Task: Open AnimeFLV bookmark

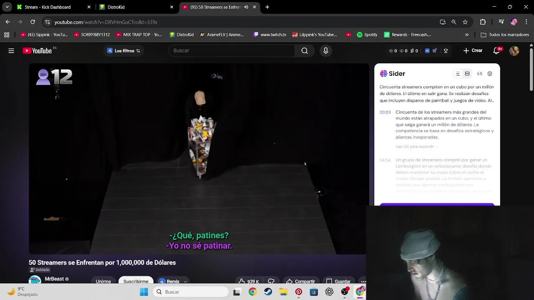Action: pos(222,35)
